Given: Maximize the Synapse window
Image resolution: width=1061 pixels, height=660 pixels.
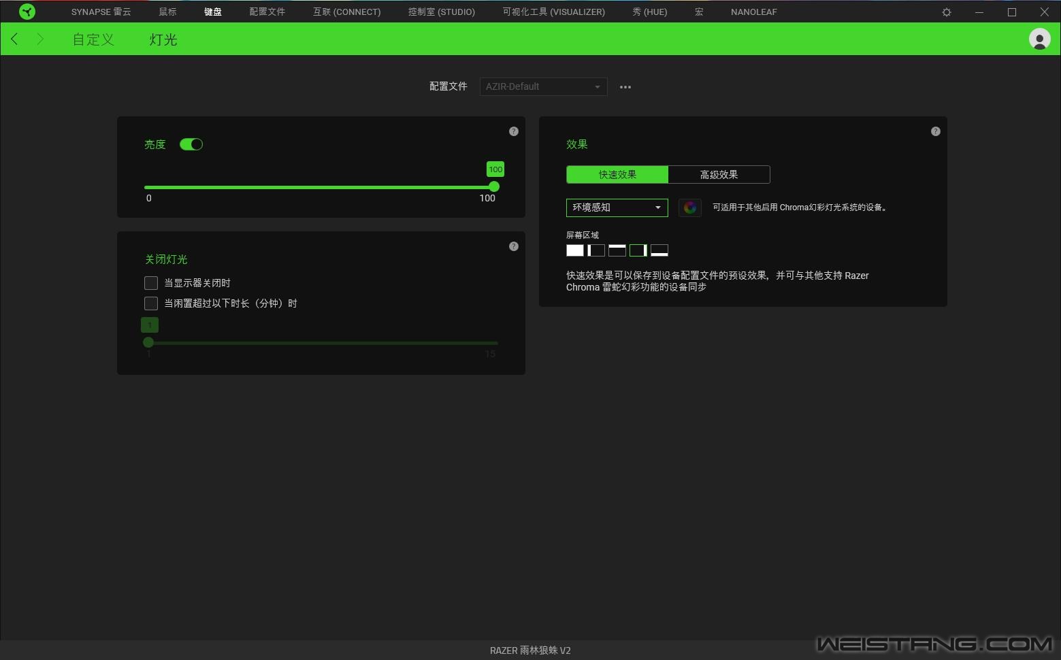Looking at the screenshot, I should pos(1012,12).
